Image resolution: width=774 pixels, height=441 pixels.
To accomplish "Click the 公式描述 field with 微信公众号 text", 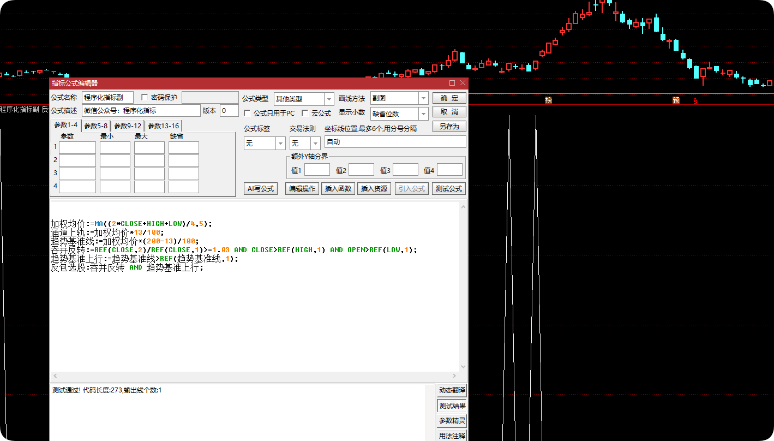I will coord(141,111).
